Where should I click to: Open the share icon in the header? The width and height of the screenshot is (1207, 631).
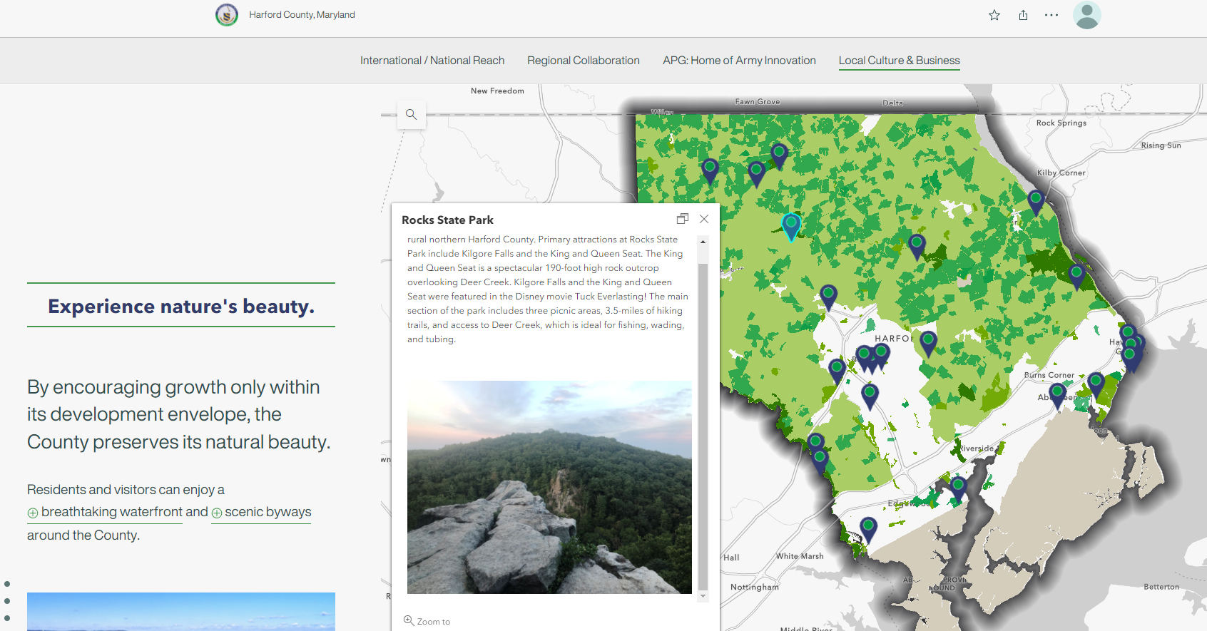click(1023, 15)
